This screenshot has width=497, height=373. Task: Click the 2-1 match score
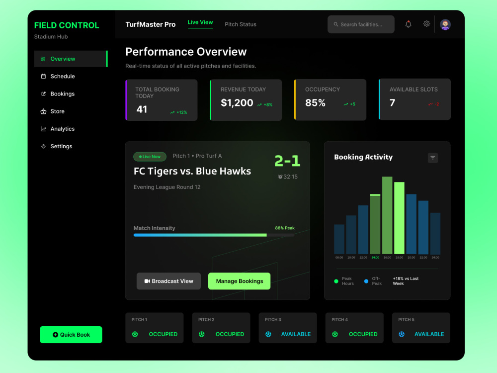[x=287, y=161]
